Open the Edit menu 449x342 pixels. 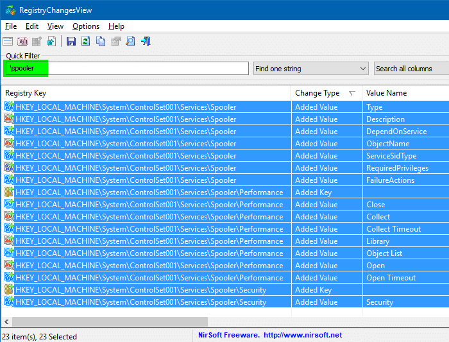click(32, 26)
